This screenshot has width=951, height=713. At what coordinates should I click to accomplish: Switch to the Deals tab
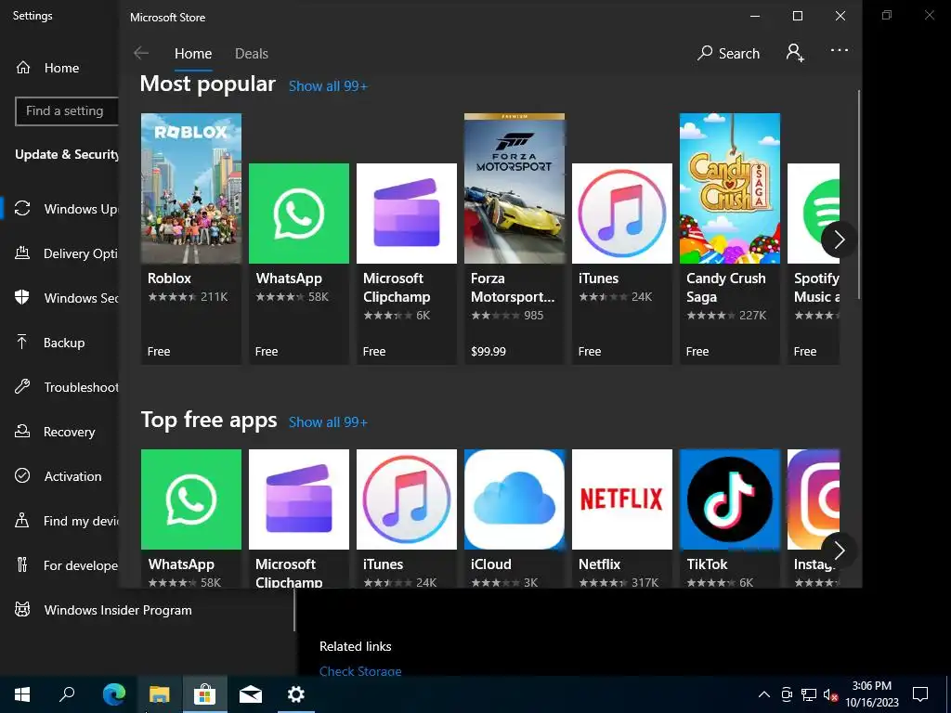click(251, 53)
